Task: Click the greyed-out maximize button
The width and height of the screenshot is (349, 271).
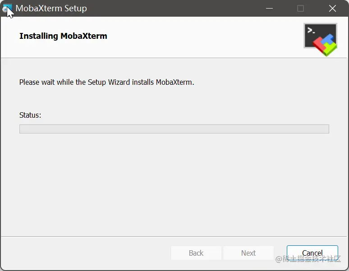Action: coord(300,9)
